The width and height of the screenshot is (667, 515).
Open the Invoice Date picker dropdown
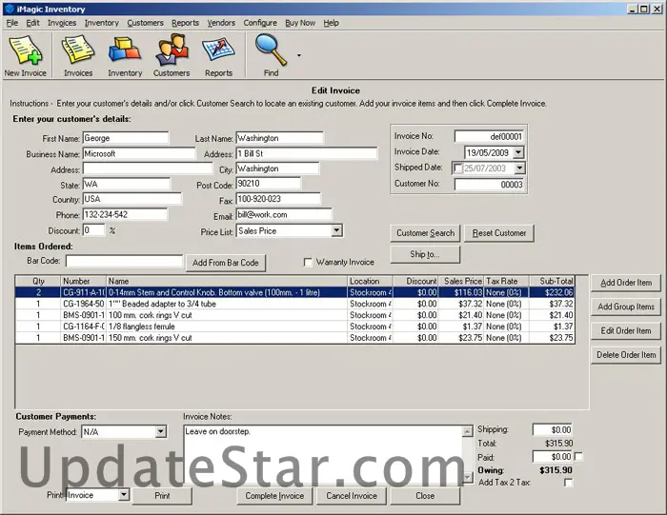[517, 152]
